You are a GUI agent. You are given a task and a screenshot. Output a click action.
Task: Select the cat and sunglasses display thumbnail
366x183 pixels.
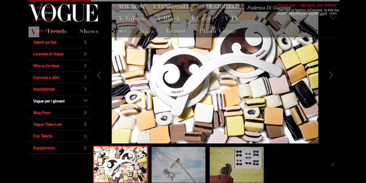(x=237, y=165)
